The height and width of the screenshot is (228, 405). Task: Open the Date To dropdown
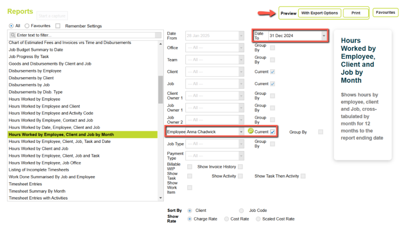[x=324, y=36]
